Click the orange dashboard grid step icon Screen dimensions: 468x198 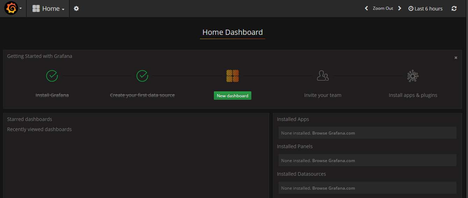pos(232,76)
